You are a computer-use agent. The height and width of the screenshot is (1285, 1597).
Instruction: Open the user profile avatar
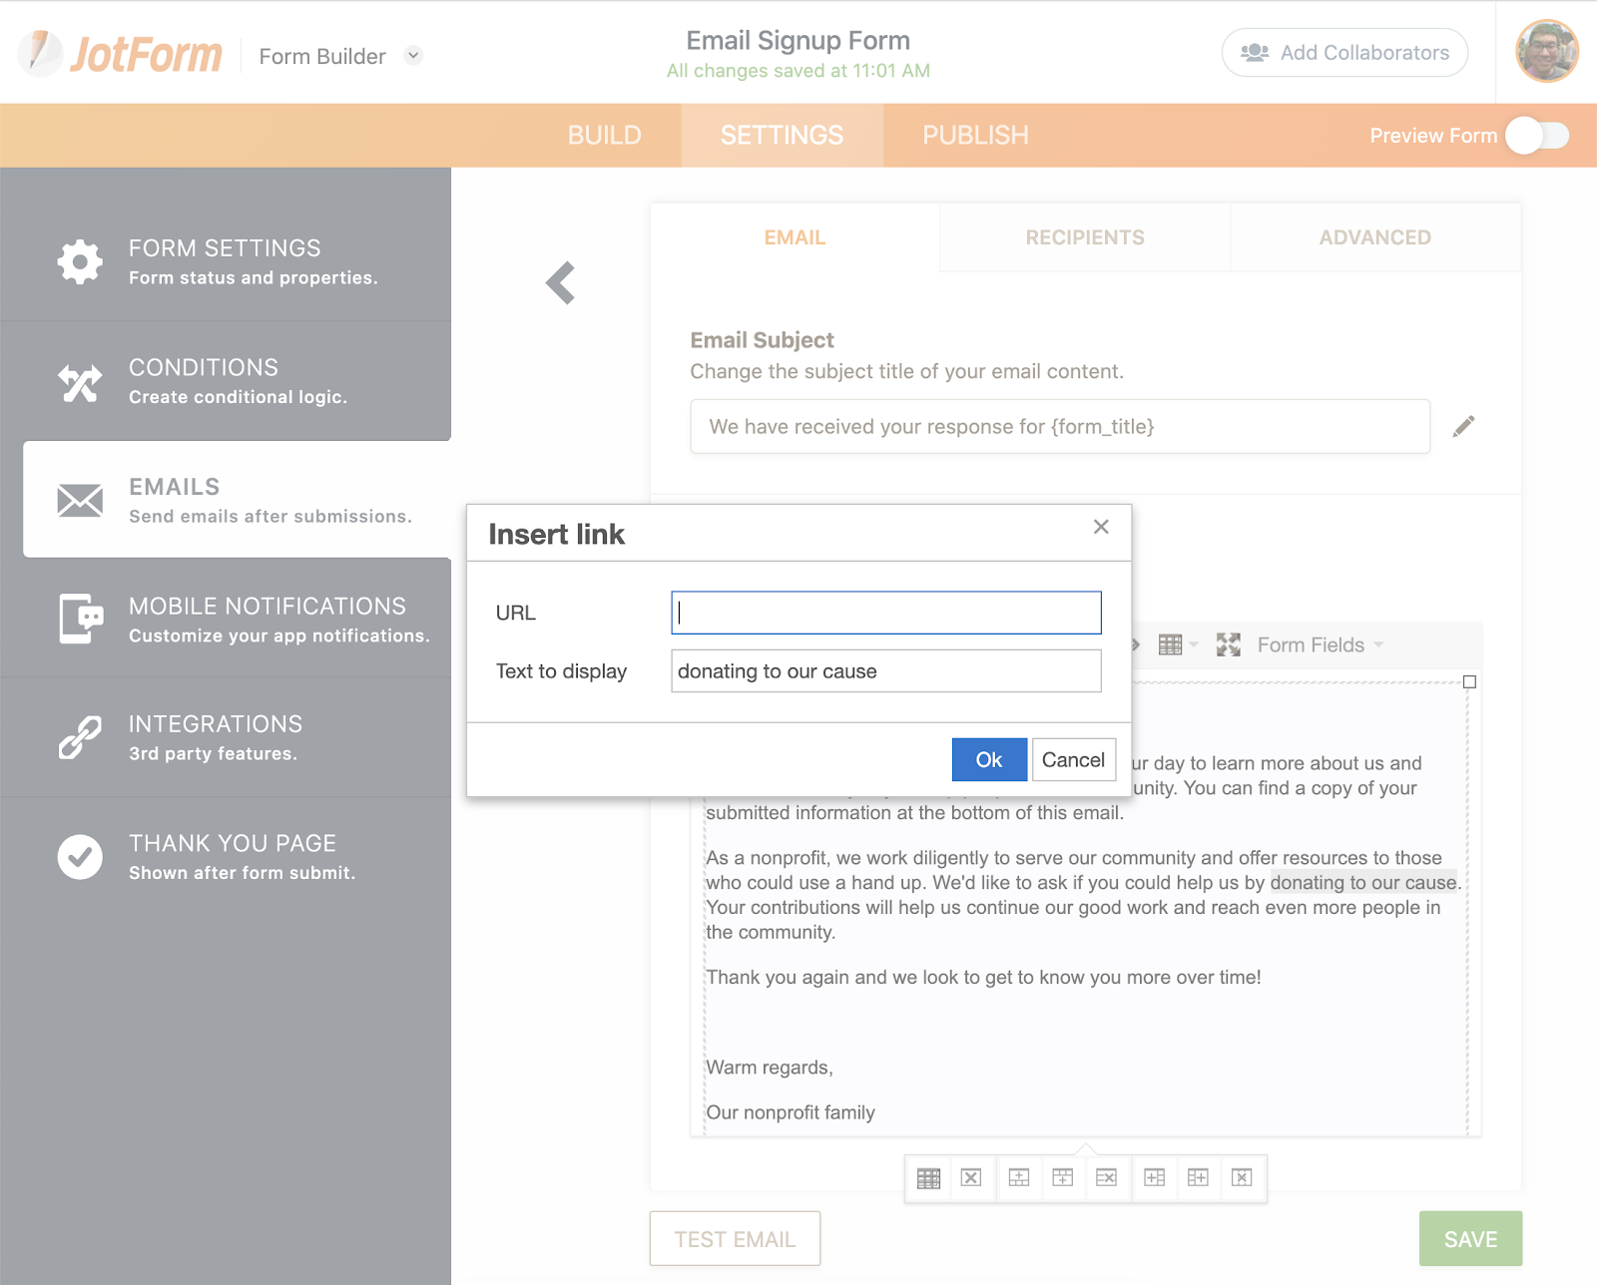1547,52
